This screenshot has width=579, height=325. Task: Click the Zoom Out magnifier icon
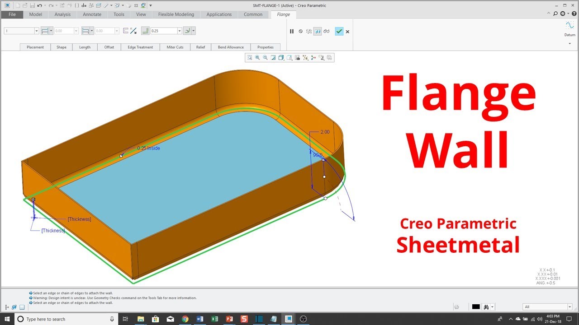tap(265, 57)
